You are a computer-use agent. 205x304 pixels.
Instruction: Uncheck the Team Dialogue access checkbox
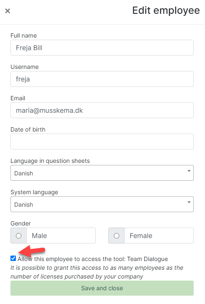tap(13, 258)
